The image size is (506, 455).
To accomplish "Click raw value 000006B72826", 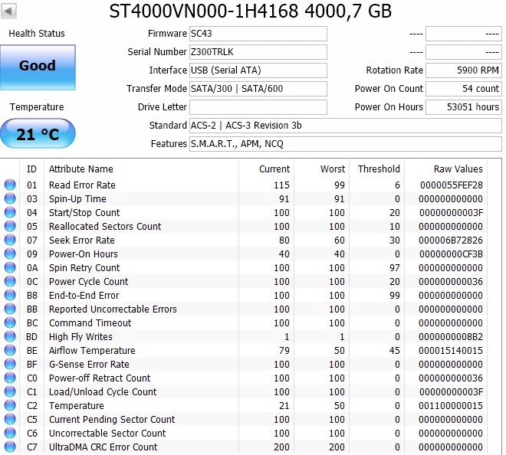I will tap(451, 241).
